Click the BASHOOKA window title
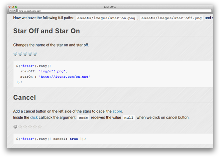220x157 pixels. [110, 7]
